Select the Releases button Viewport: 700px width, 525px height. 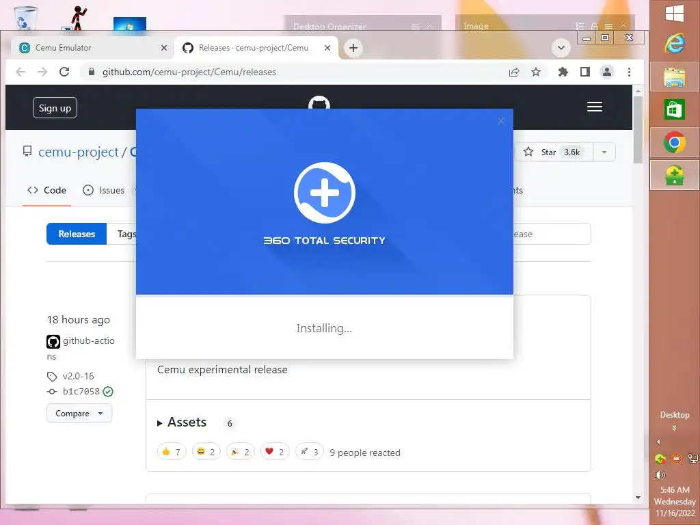77,234
